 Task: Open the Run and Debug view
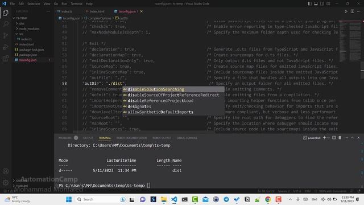pos(6,47)
